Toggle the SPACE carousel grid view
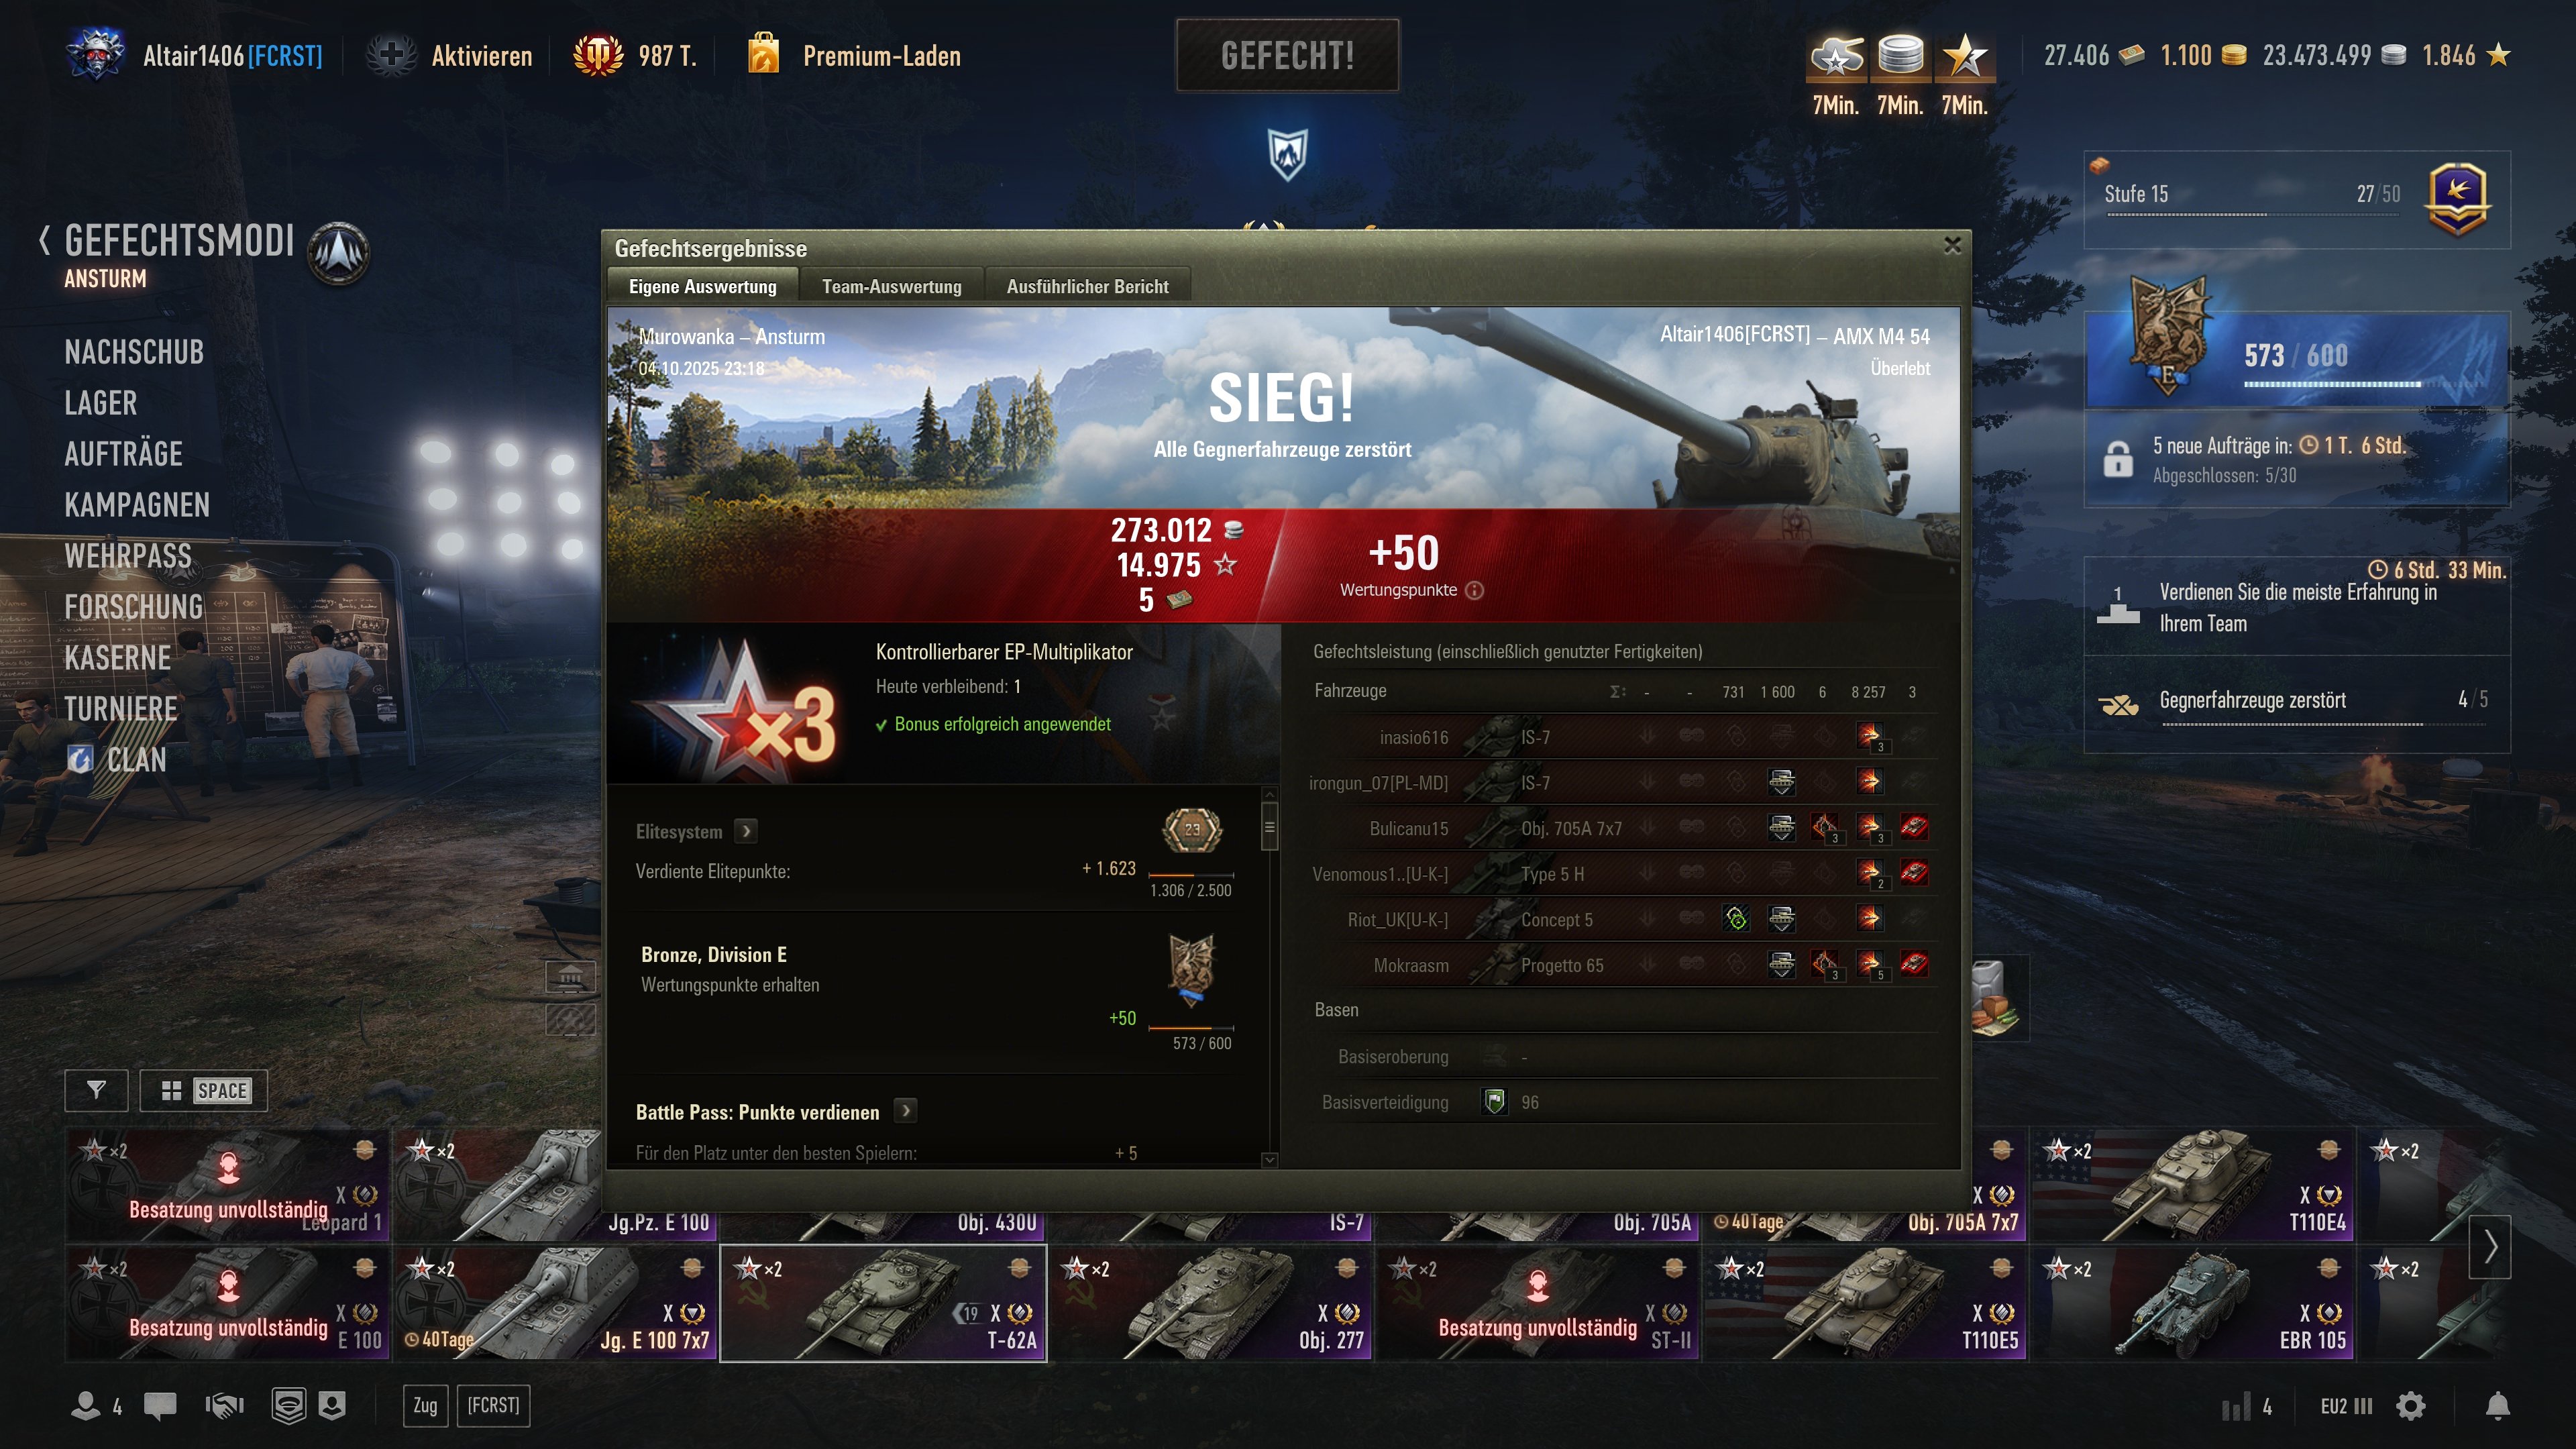This screenshot has width=2576, height=1449. (x=204, y=1090)
